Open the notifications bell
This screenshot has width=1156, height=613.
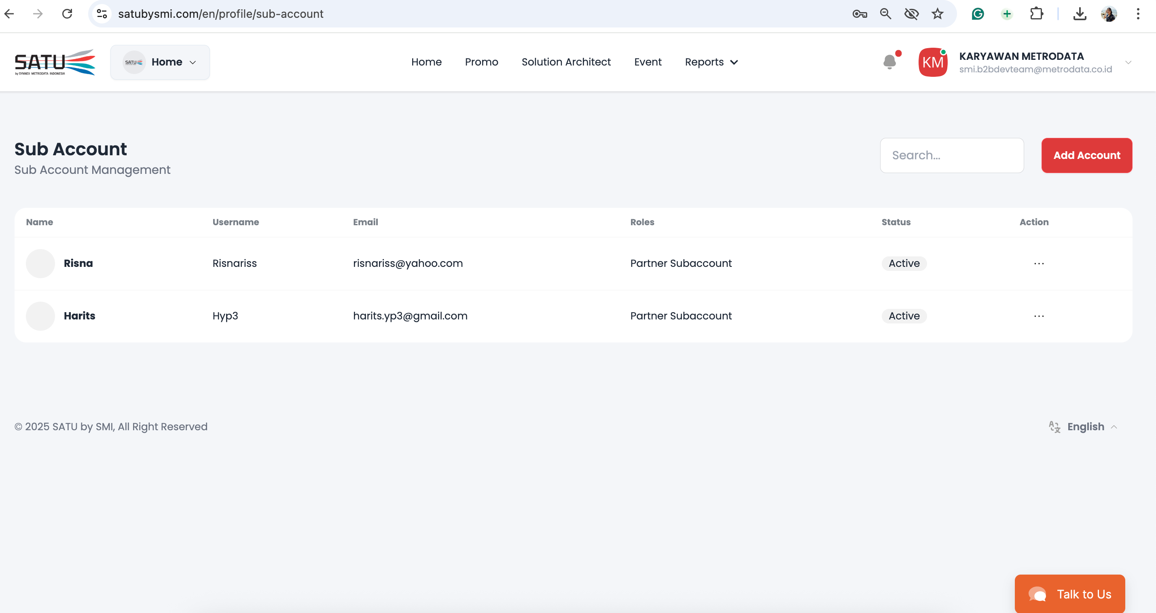pos(889,62)
